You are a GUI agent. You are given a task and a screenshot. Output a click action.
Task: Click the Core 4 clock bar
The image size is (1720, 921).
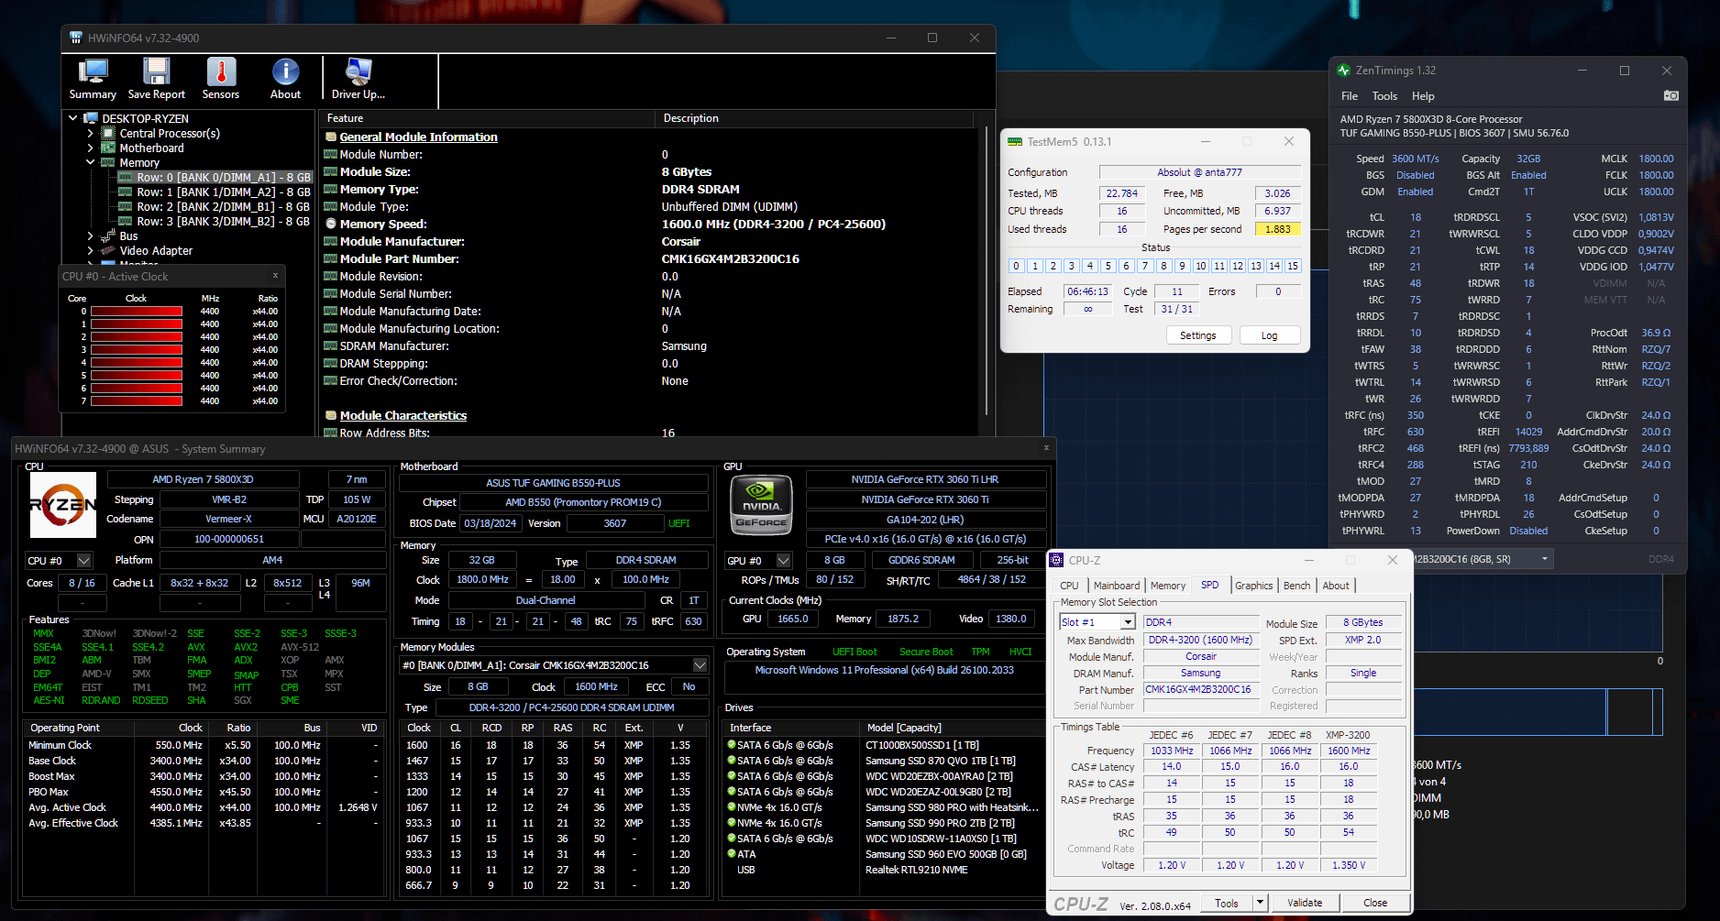click(x=137, y=363)
